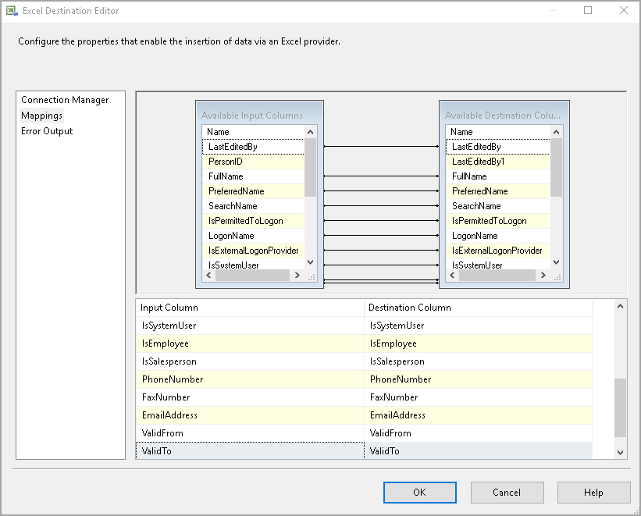Open the PhoneNumber input column dropdown
The height and width of the screenshot is (516, 641).
coord(250,379)
